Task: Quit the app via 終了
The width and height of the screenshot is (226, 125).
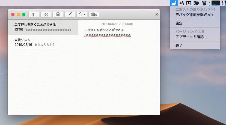Action: 195,45
